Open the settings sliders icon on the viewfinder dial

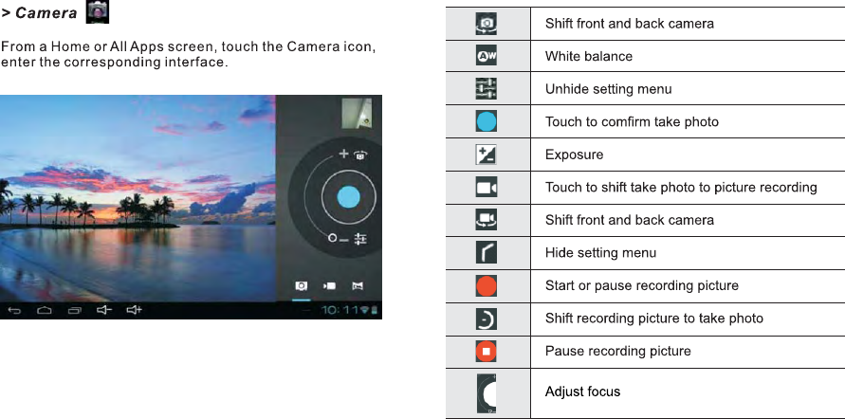coord(360,239)
